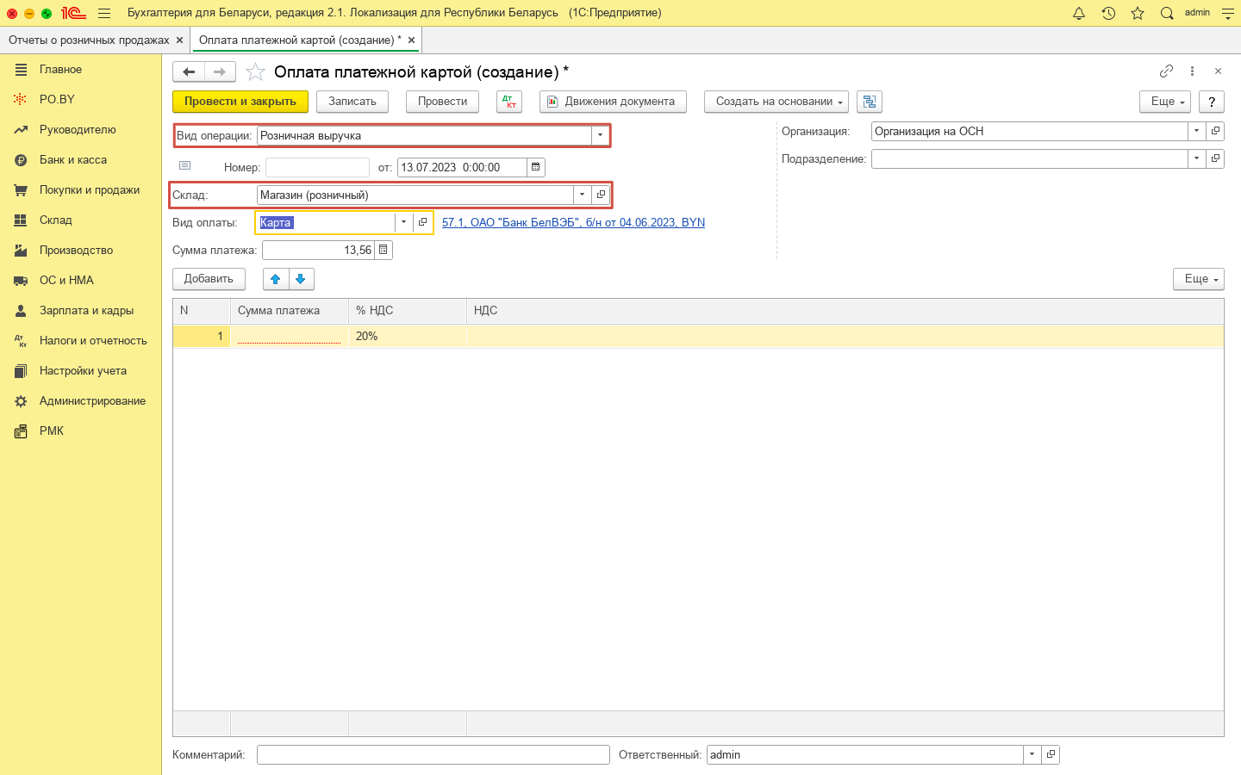Click the Дт/Кт postings icon in toolbar
Screen dimensions: 1241x775
coord(509,102)
